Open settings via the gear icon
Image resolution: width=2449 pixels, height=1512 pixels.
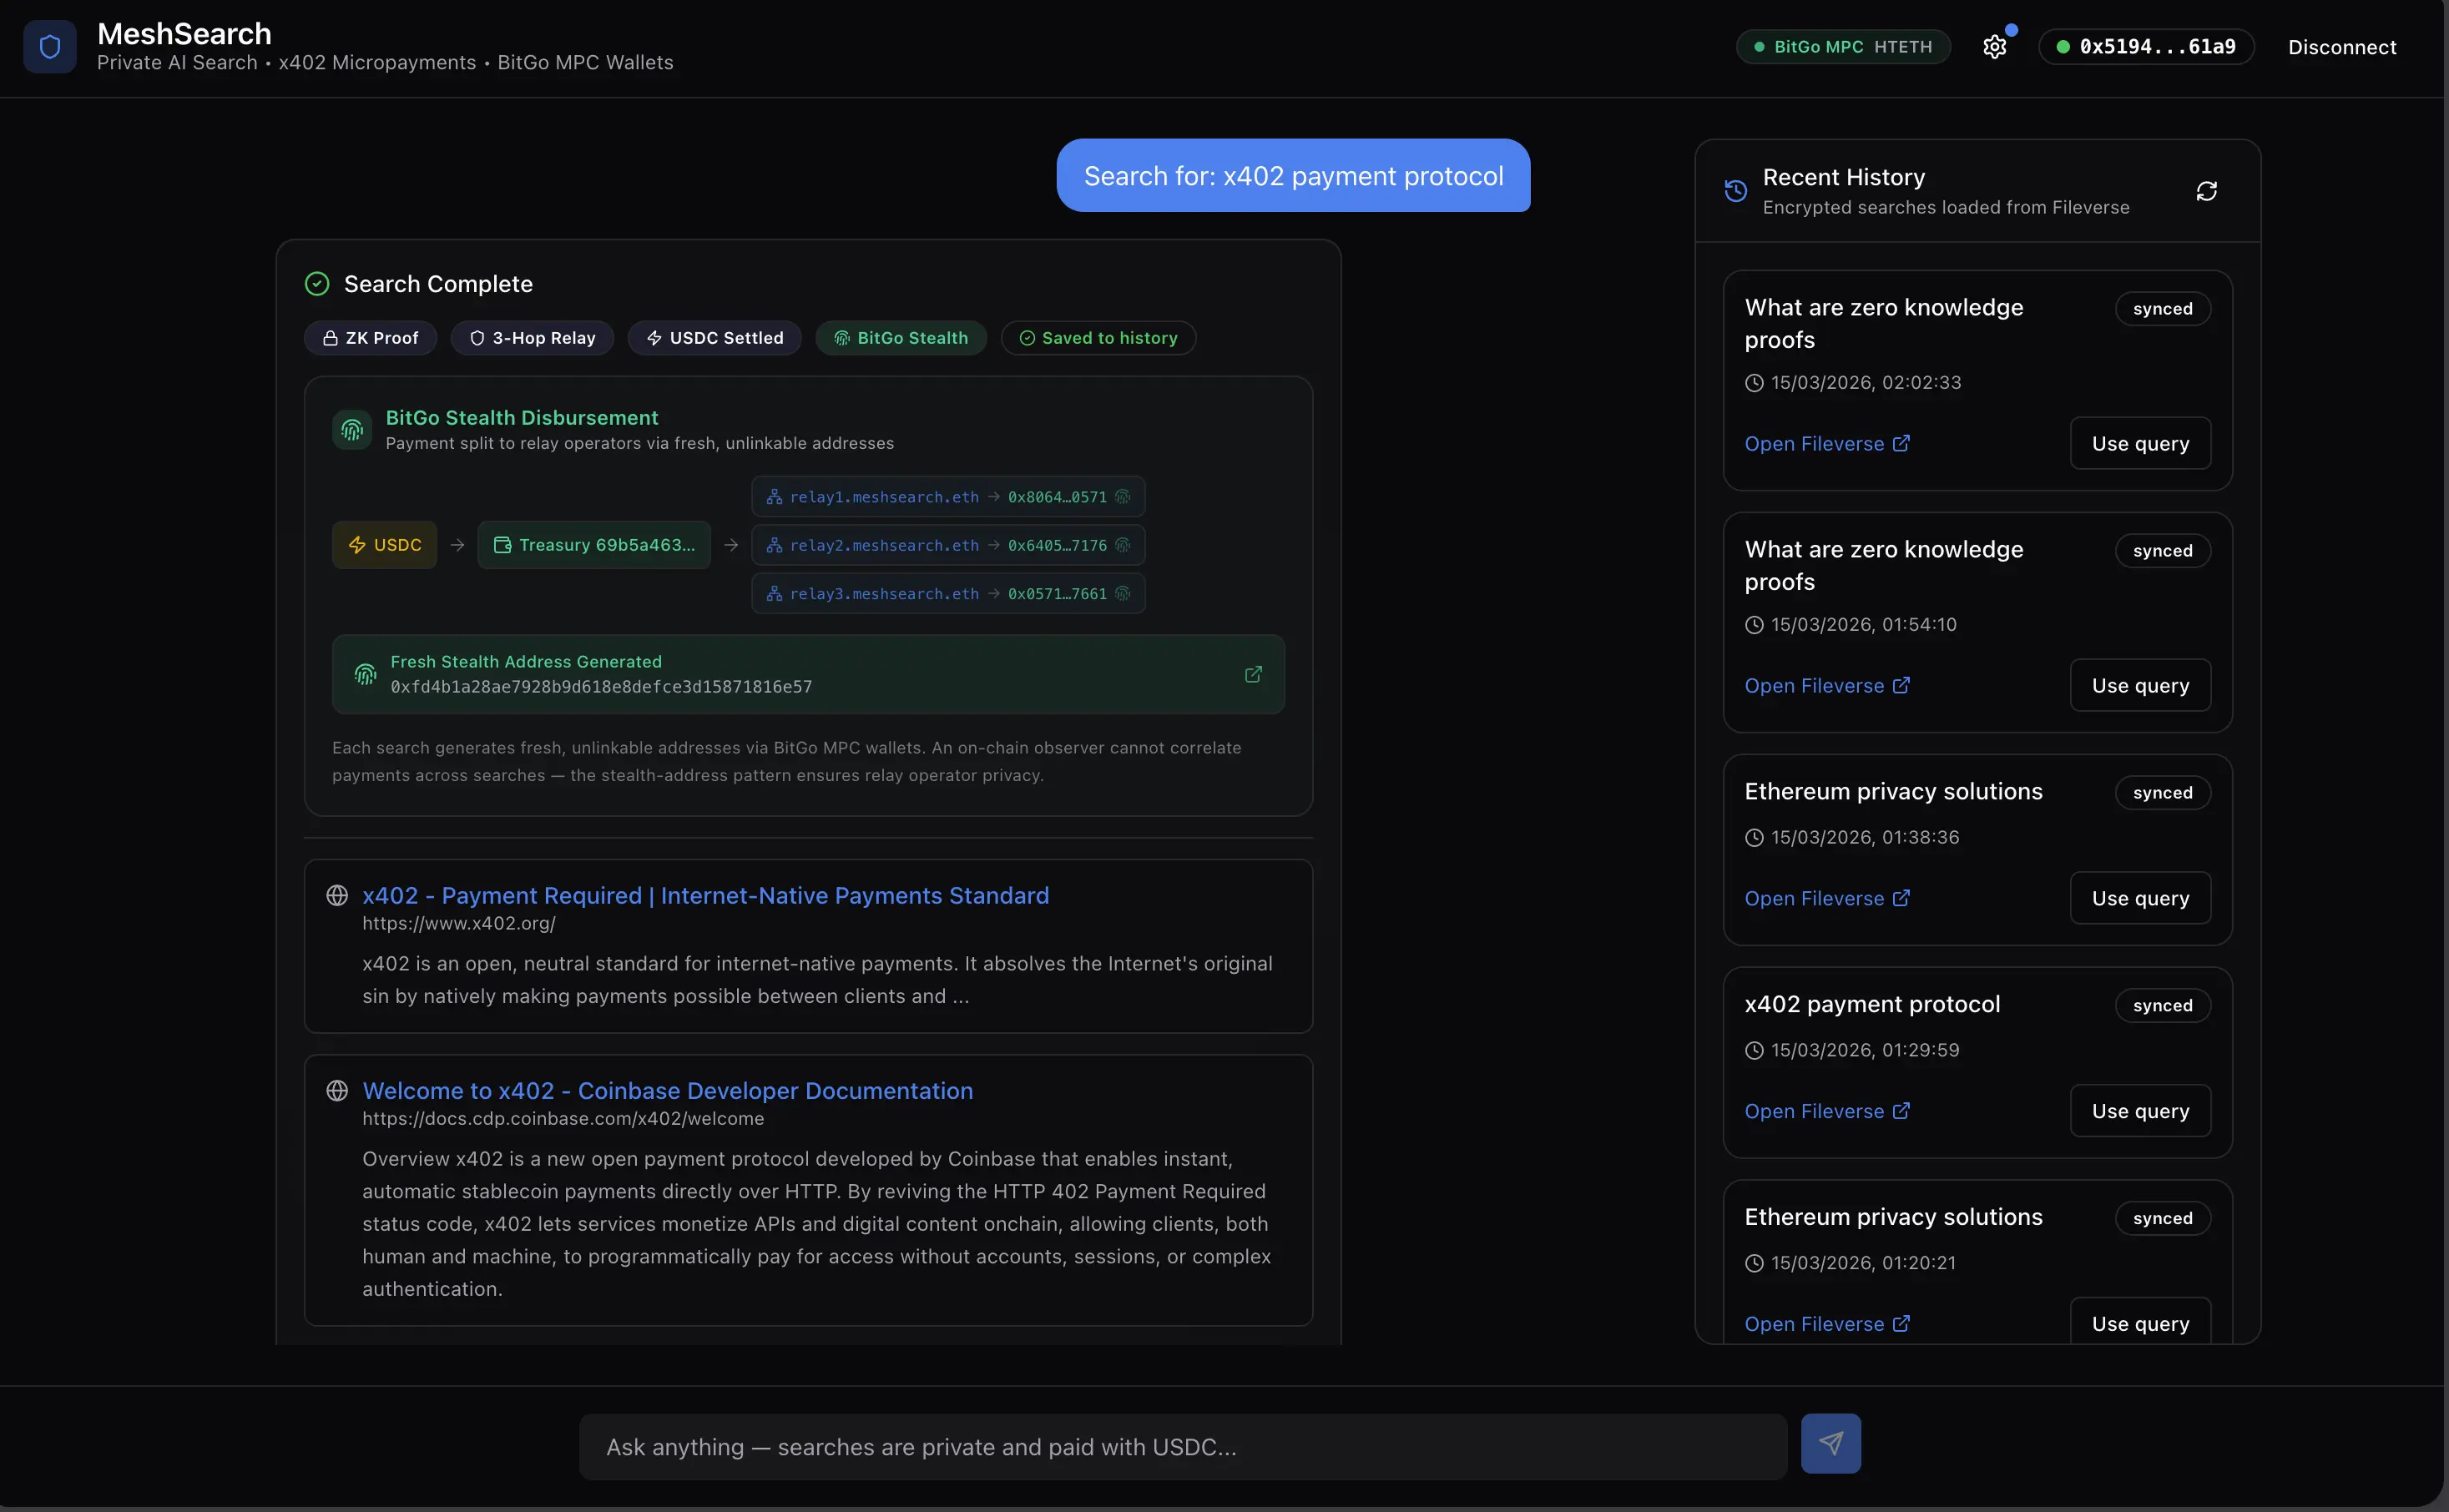pyautogui.click(x=1994, y=47)
